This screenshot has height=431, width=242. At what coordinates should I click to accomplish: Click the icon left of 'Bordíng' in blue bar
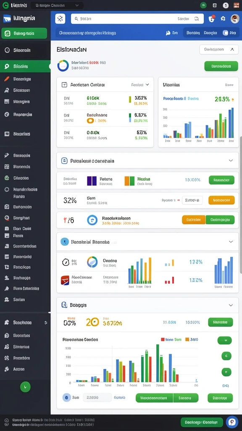pos(168,33)
